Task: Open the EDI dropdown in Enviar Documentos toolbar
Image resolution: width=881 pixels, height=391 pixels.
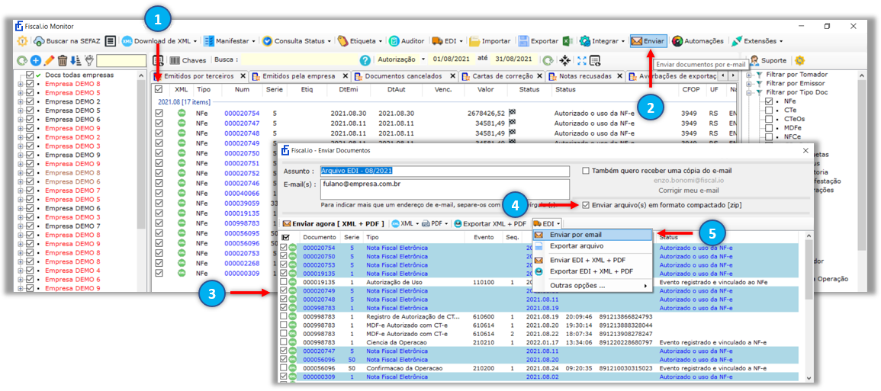Action: [x=547, y=223]
